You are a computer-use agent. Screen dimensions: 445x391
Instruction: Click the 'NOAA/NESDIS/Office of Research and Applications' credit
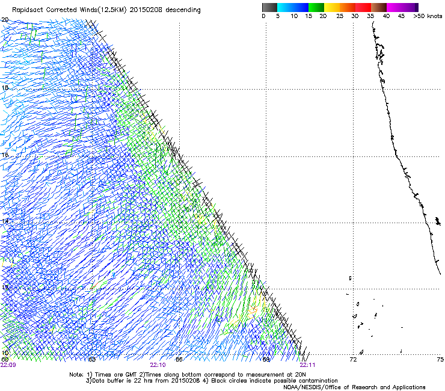click(354, 387)
